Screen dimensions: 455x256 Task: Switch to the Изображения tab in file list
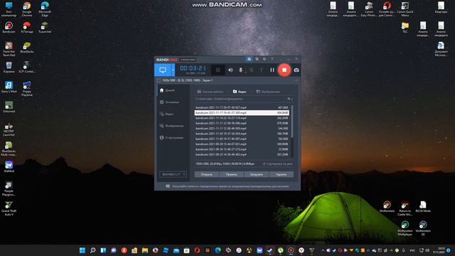(x=268, y=92)
